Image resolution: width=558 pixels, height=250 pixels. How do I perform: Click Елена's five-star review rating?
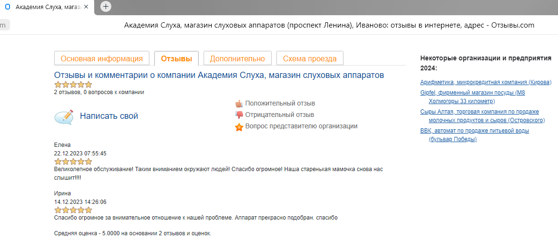[73, 162]
